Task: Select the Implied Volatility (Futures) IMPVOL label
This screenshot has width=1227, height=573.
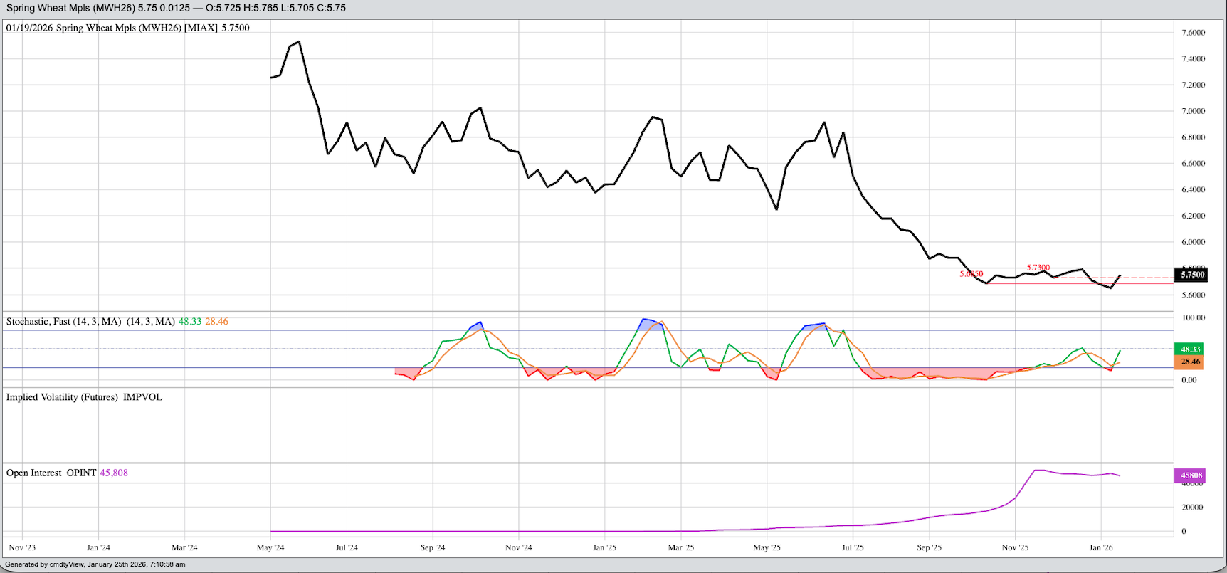Action: 84,397
